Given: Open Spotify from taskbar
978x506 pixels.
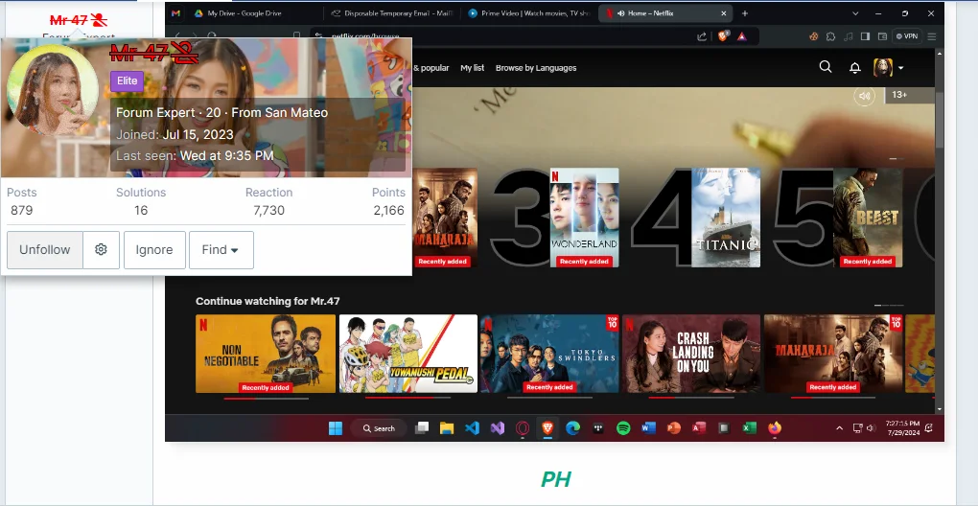Looking at the screenshot, I should click(x=623, y=428).
